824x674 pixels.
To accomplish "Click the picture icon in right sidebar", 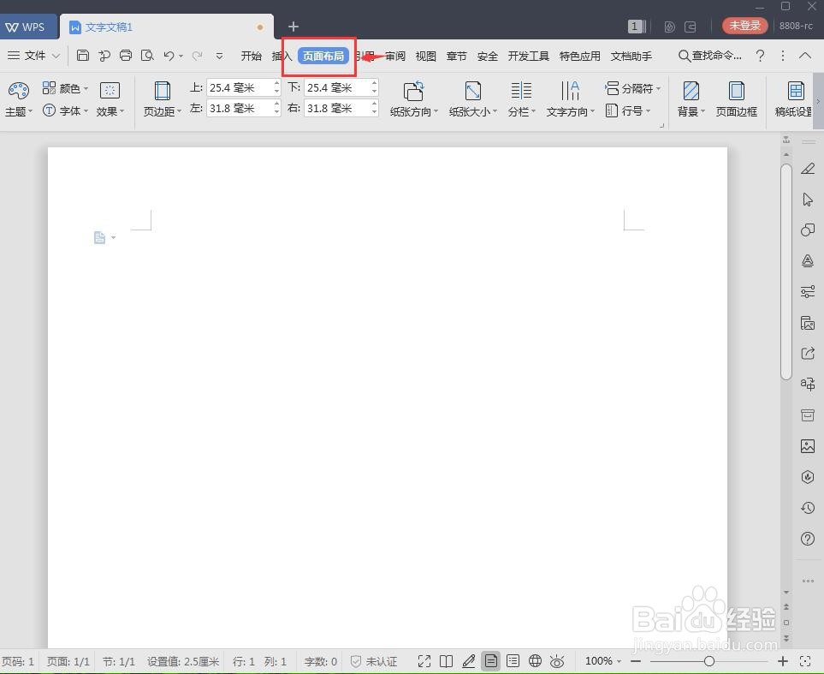I will (808, 446).
